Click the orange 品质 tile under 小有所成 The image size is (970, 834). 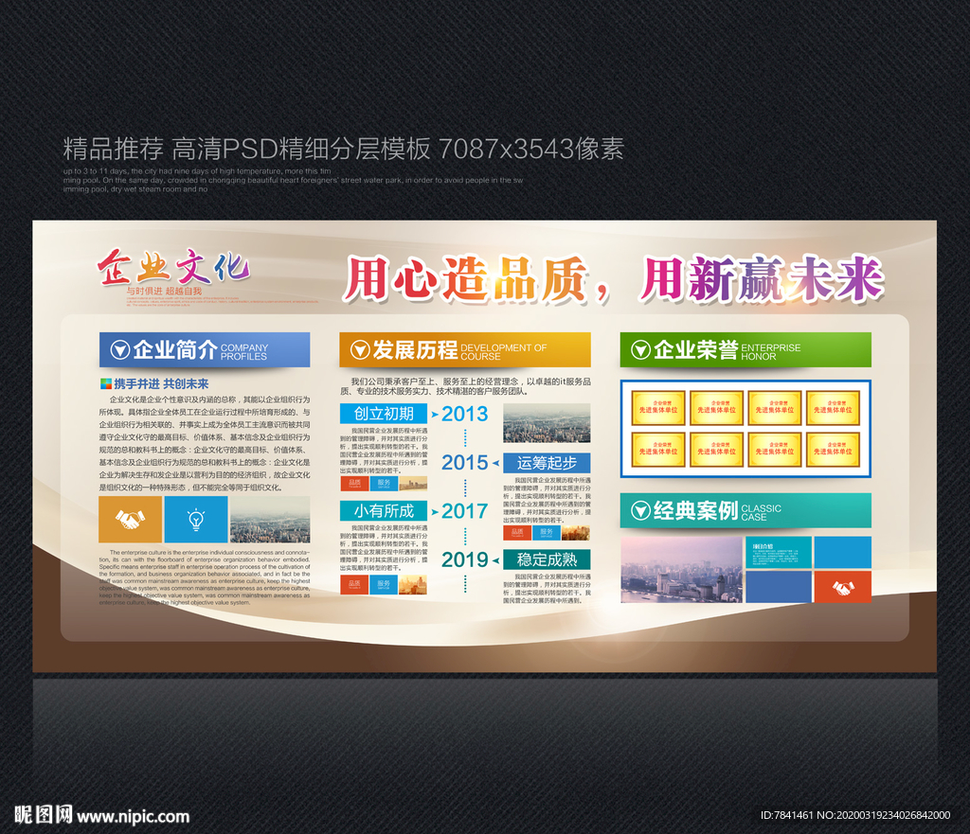354,585
